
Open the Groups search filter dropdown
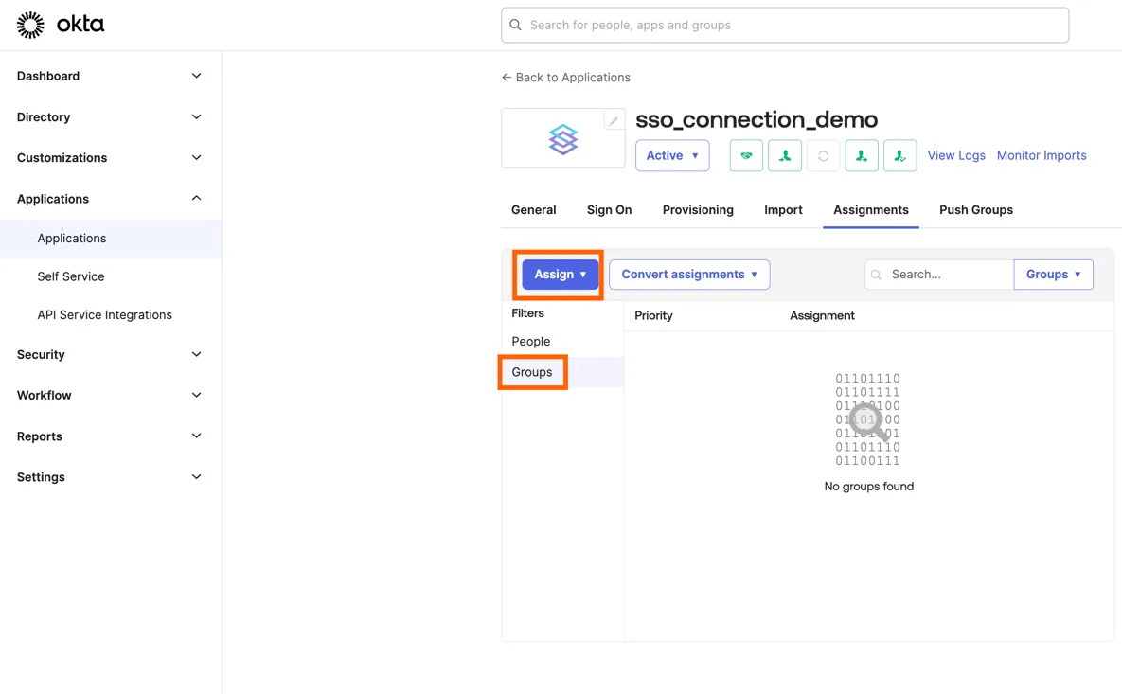click(x=1053, y=274)
